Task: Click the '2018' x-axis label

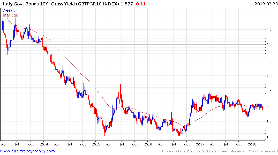Action: (252, 144)
